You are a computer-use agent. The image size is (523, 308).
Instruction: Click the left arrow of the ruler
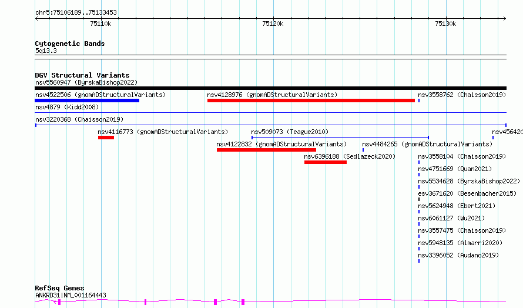(x=36, y=18)
